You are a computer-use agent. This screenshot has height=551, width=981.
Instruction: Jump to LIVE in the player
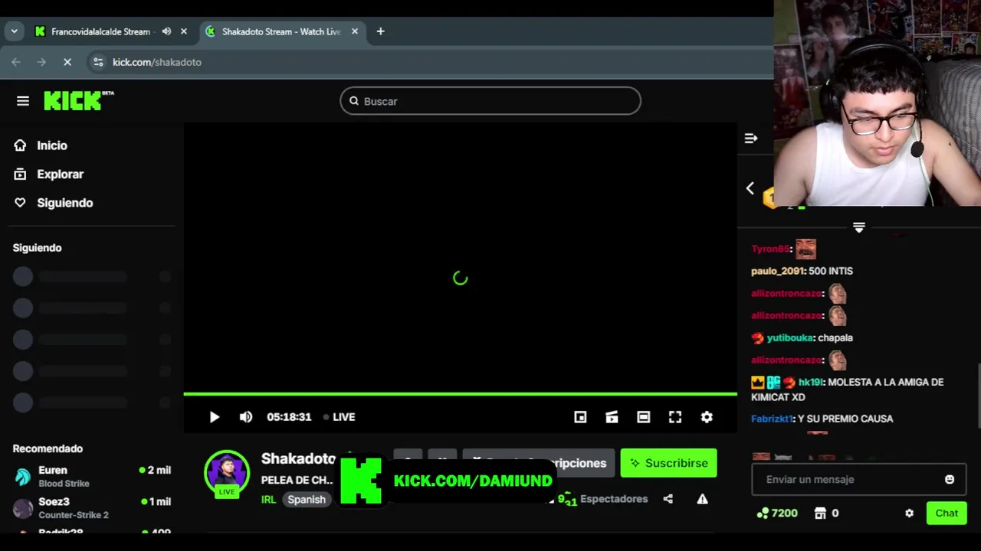tap(339, 417)
